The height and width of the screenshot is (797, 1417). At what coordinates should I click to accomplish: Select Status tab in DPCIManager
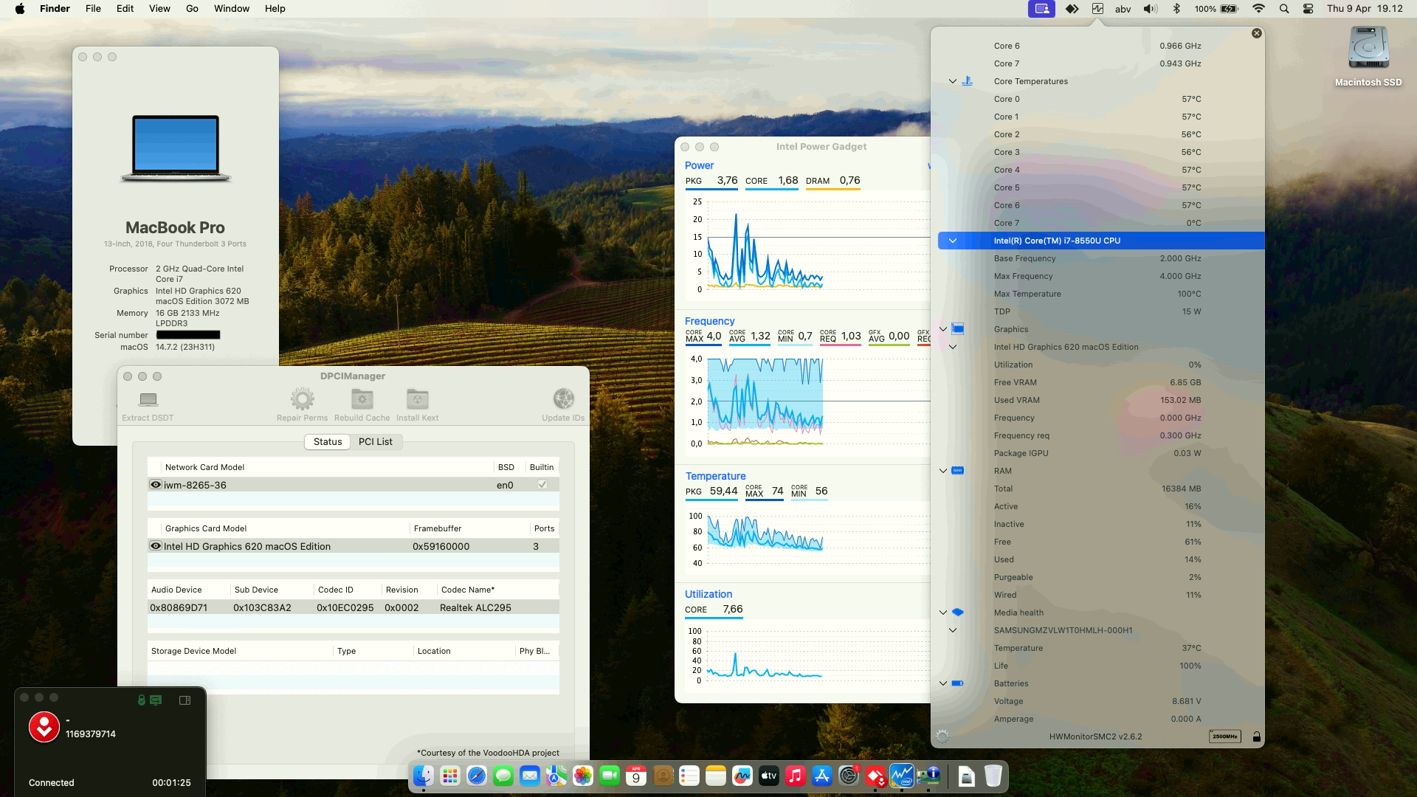328,441
